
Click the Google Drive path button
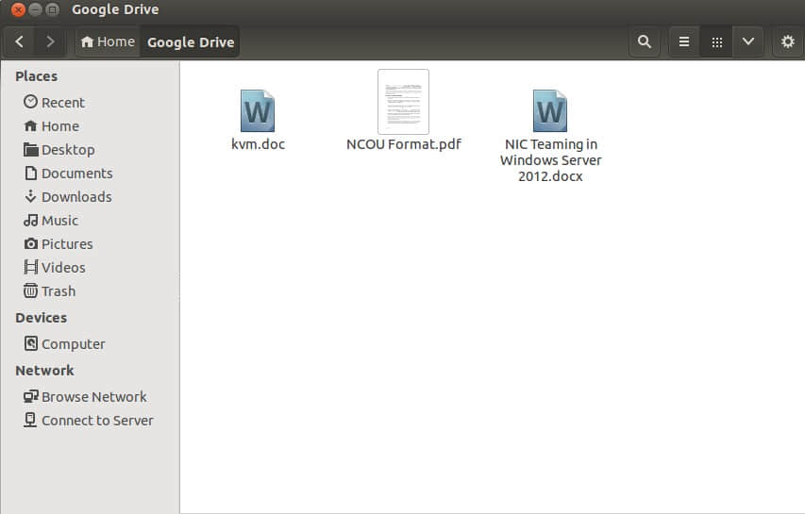[191, 42]
